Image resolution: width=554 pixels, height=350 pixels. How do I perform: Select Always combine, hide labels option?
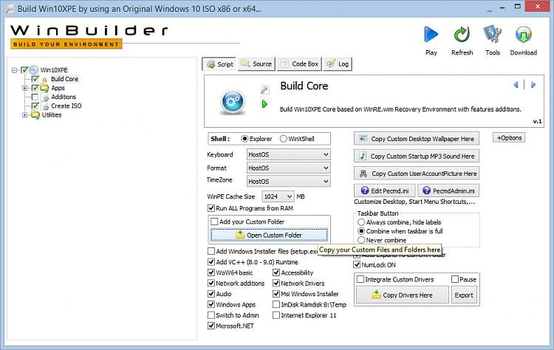pos(361,222)
